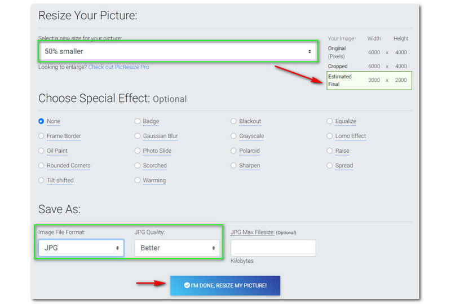Select the Oil Paint effect
Image resolution: width=451 pixels, height=304 pixels.
41,151
